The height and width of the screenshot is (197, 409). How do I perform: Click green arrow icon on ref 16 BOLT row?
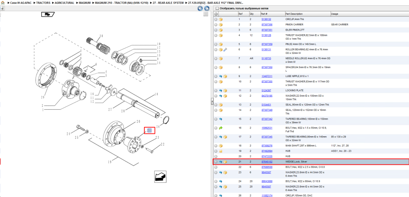(221, 128)
